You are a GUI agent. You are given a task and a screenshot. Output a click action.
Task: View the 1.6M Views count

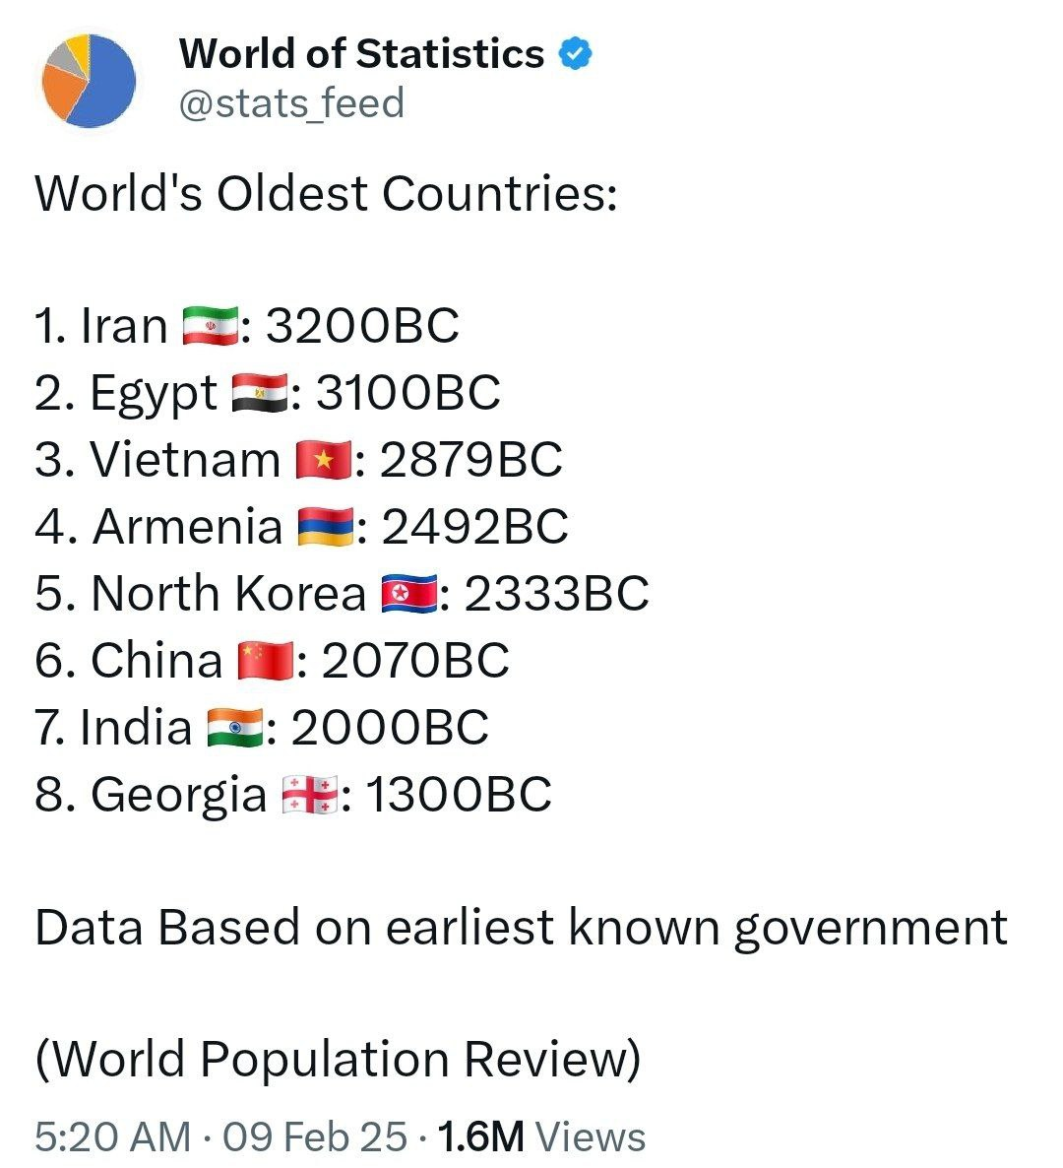(541, 1136)
